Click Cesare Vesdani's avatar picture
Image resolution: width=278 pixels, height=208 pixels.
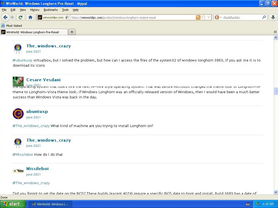point(18,81)
